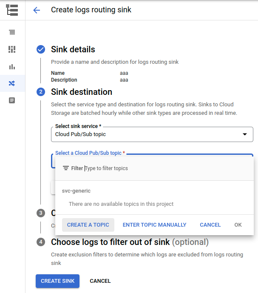
Task: Click the back arrow icon
Action: coord(37,10)
